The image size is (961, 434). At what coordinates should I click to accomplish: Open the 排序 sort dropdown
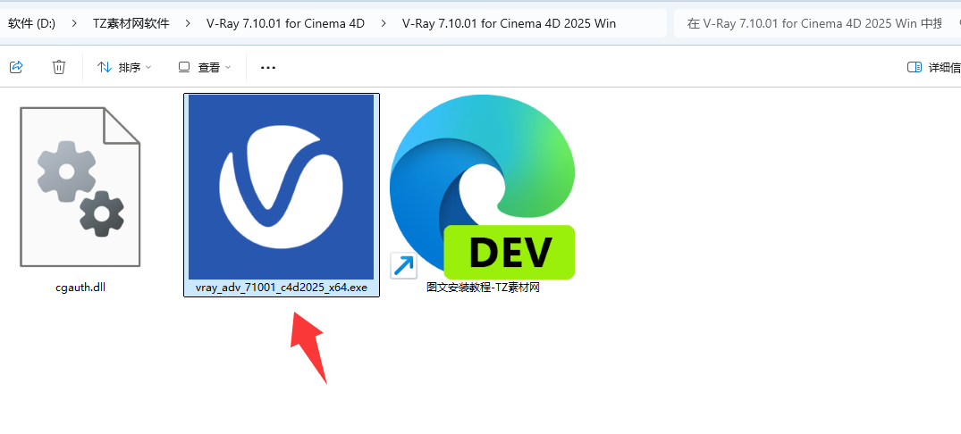[x=124, y=67]
